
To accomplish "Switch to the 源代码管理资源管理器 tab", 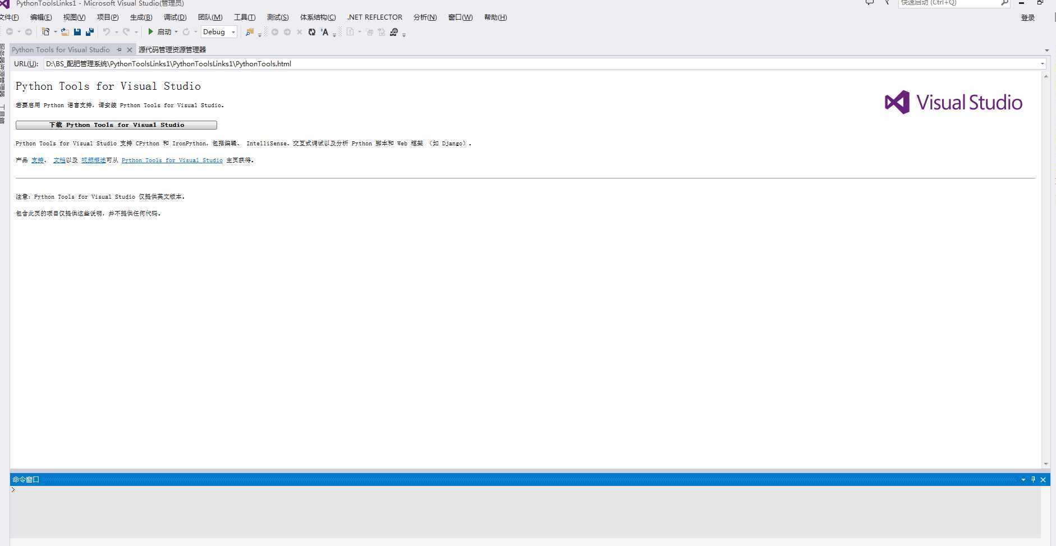I will [172, 50].
